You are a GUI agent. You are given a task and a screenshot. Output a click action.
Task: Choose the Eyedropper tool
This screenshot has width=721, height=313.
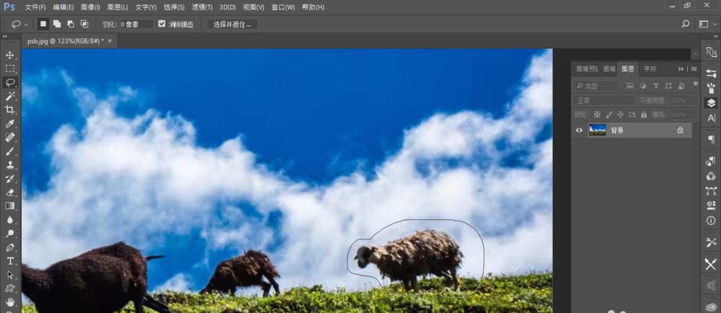tap(10, 123)
